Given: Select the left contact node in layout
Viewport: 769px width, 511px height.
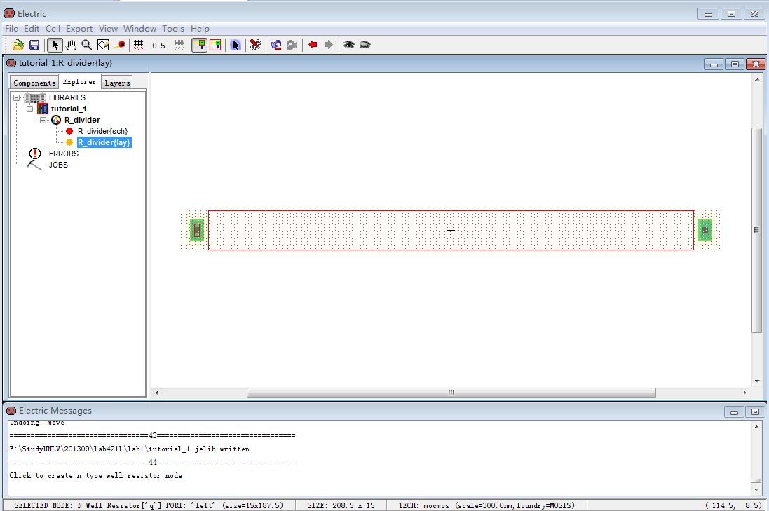Looking at the screenshot, I should tap(197, 230).
